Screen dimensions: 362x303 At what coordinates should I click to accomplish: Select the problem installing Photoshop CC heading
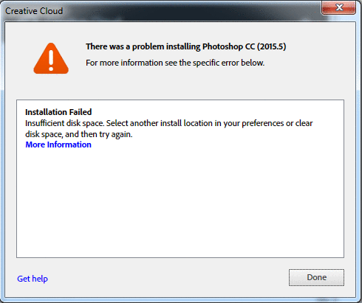(186, 46)
